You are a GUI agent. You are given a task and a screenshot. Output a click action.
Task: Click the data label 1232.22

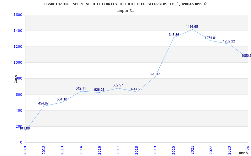point(229,41)
